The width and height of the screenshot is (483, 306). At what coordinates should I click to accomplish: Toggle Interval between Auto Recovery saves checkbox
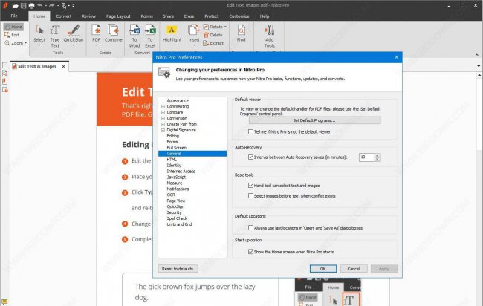[250, 157]
